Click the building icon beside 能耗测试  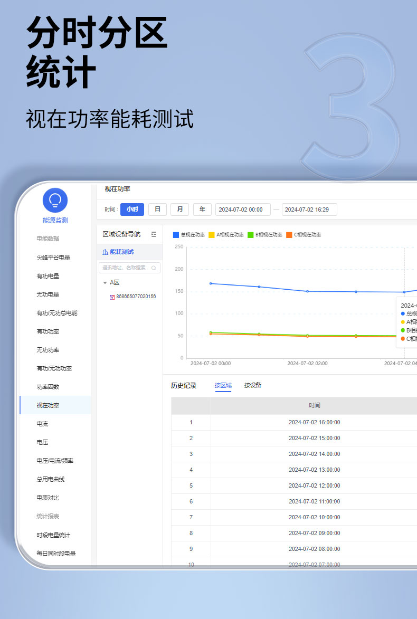pyautogui.click(x=105, y=252)
